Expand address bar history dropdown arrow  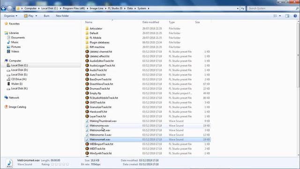(238, 8)
